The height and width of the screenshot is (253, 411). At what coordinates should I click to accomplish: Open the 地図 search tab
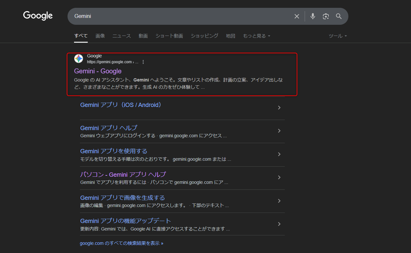(x=231, y=36)
